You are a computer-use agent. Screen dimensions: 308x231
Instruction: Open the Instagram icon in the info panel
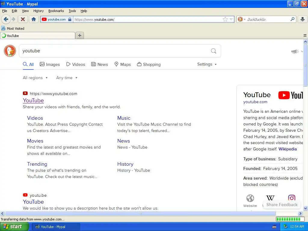tap(291, 198)
